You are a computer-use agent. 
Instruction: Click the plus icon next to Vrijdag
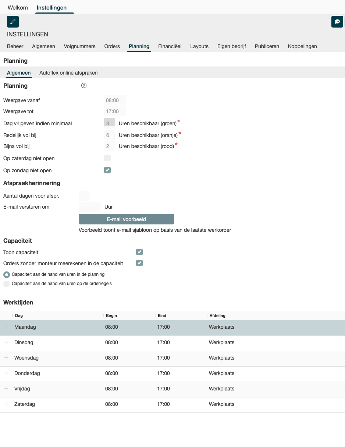[6, 389]
